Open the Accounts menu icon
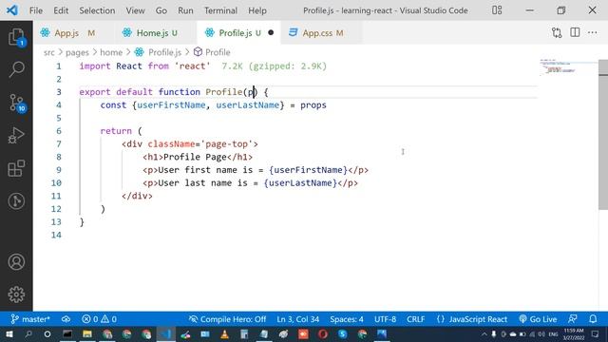This screenshot has width=608, height=342. 16,262
